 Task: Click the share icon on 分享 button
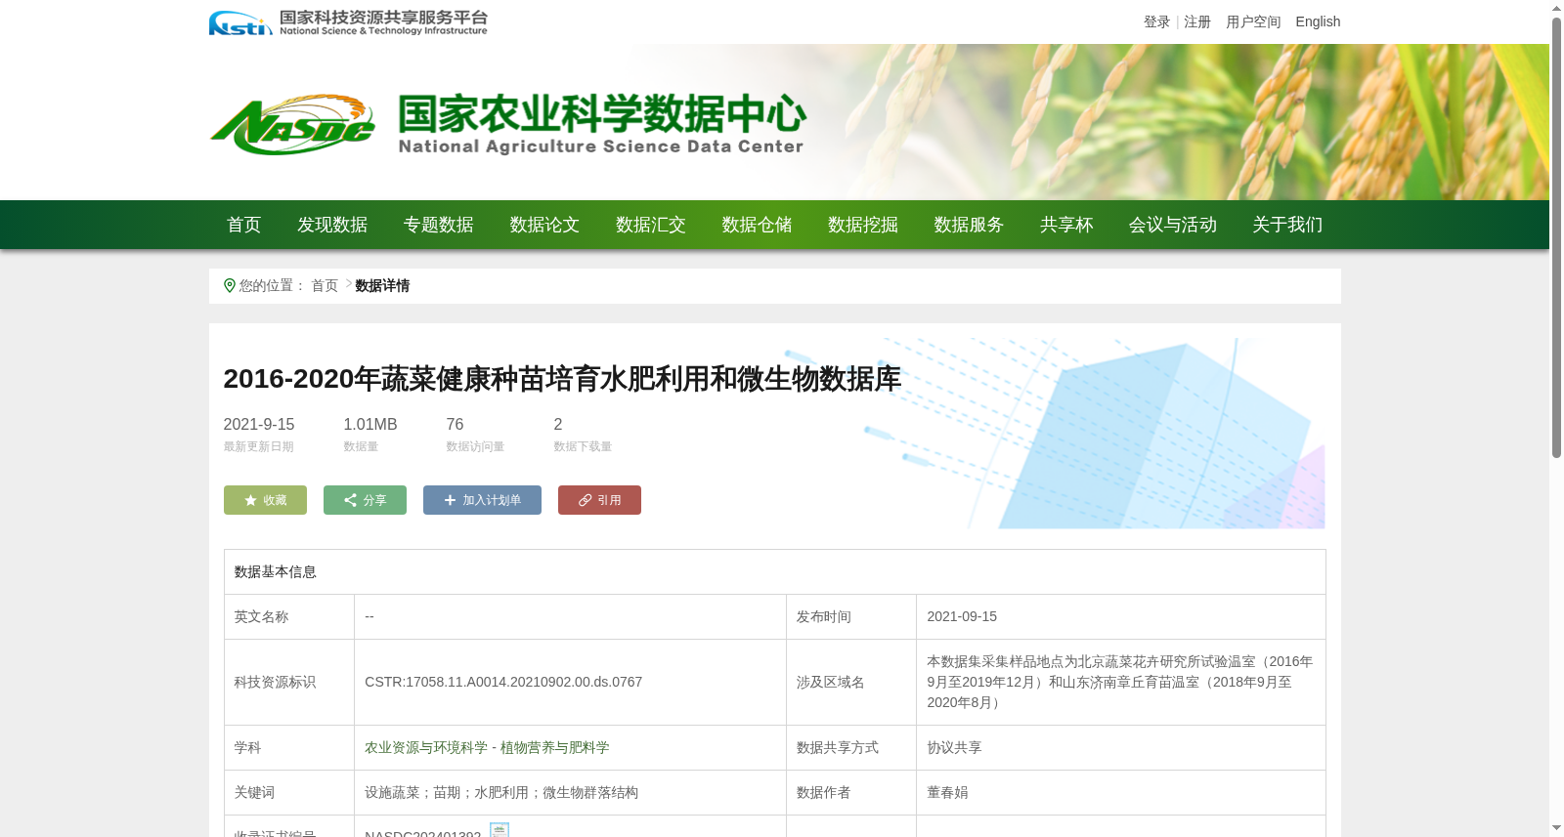[350, 500]
